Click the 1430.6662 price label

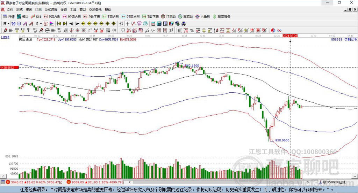click(x=9, y=68)
